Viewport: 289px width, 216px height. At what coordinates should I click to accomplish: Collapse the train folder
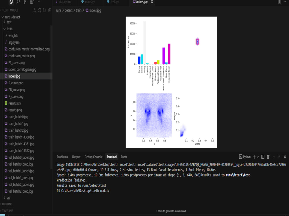click(x=10, y=29)
